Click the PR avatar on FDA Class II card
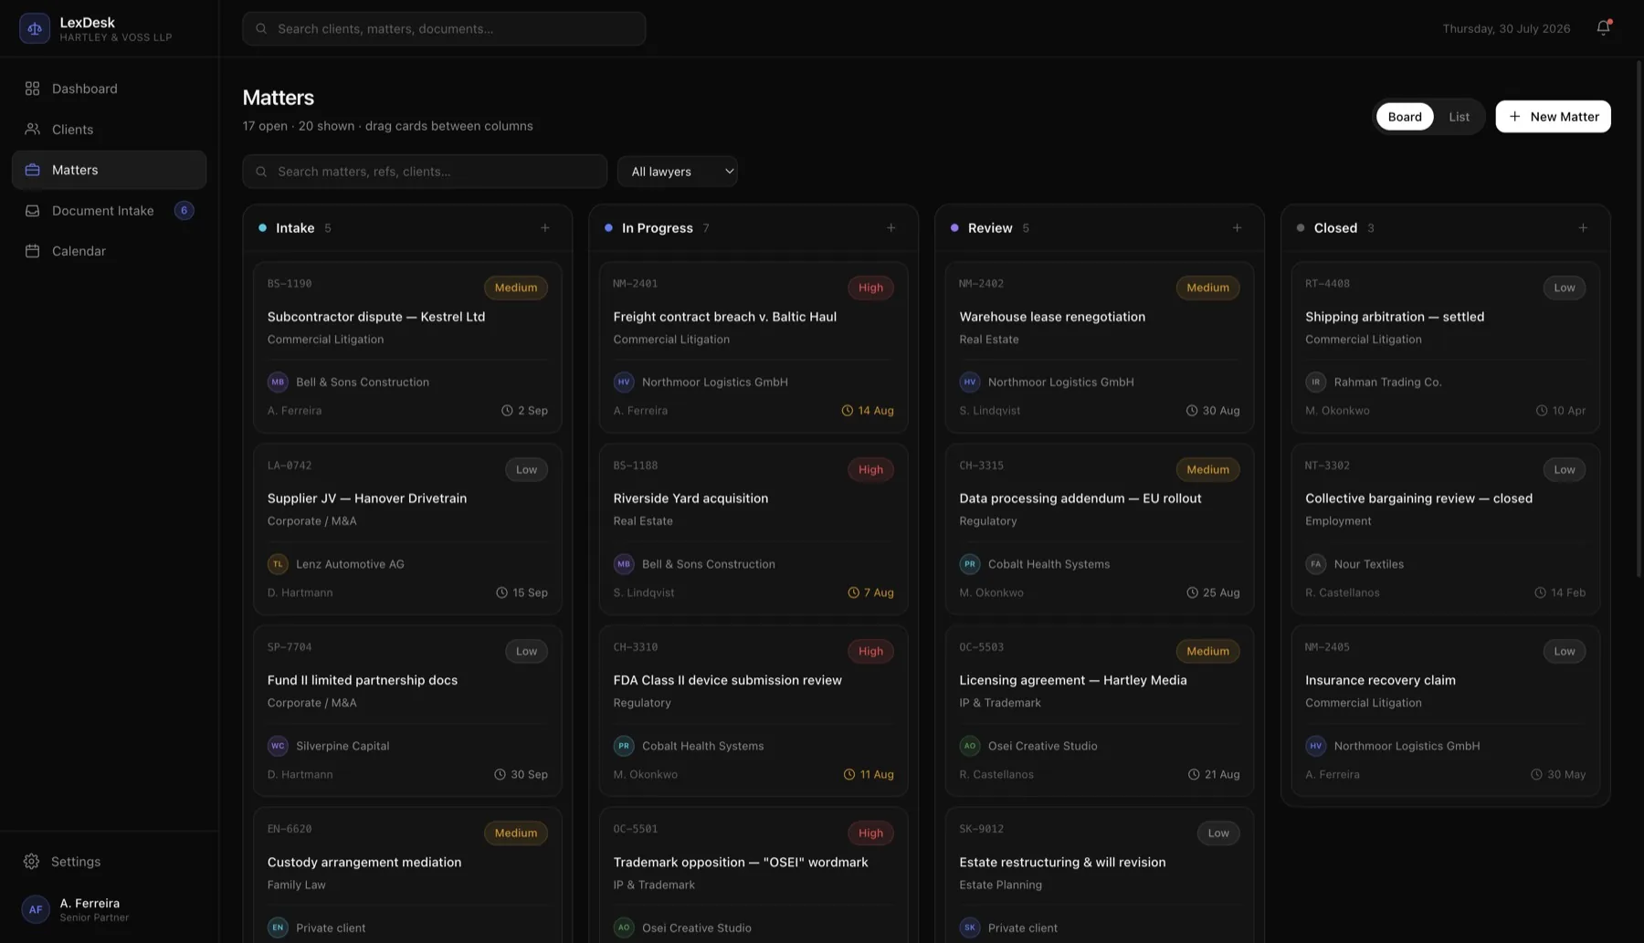This screenshot has height=943, width=1644. (624, 746)
